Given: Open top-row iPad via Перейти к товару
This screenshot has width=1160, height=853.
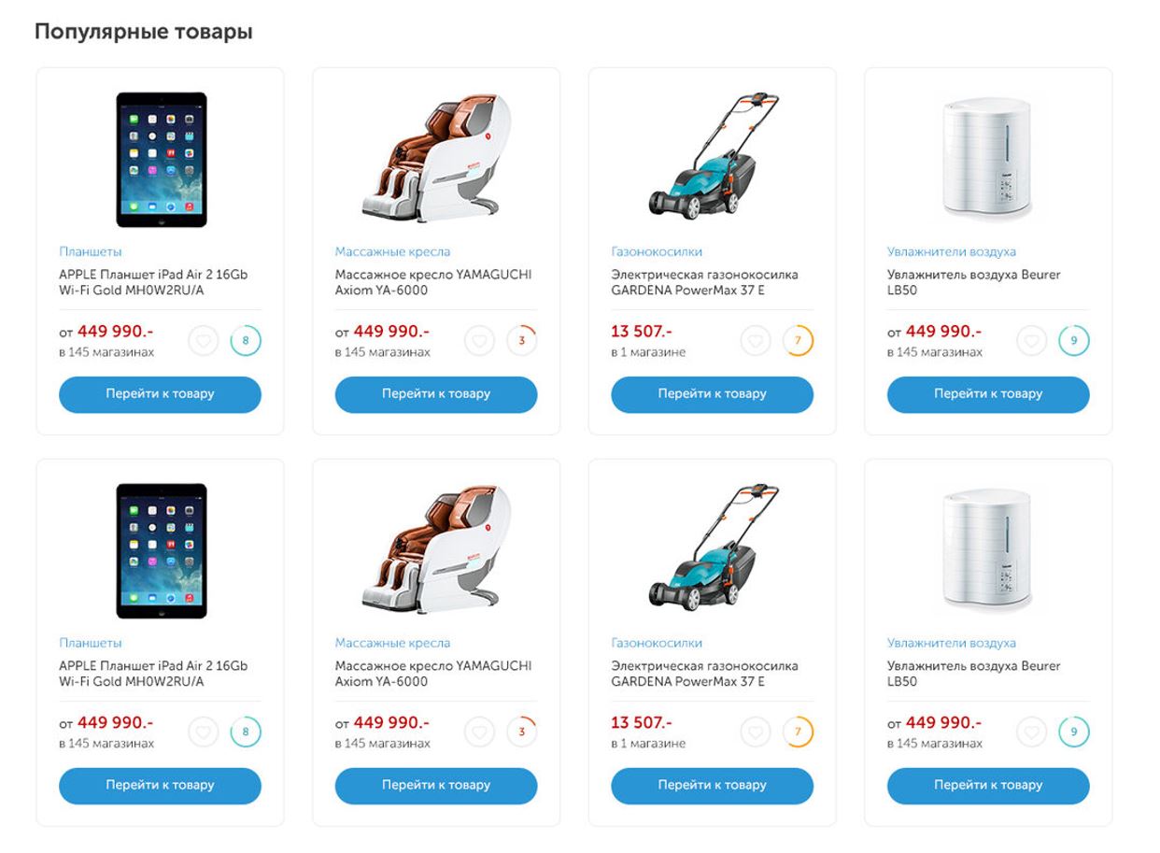Looking at the screenshot, I should click(160, 394).
